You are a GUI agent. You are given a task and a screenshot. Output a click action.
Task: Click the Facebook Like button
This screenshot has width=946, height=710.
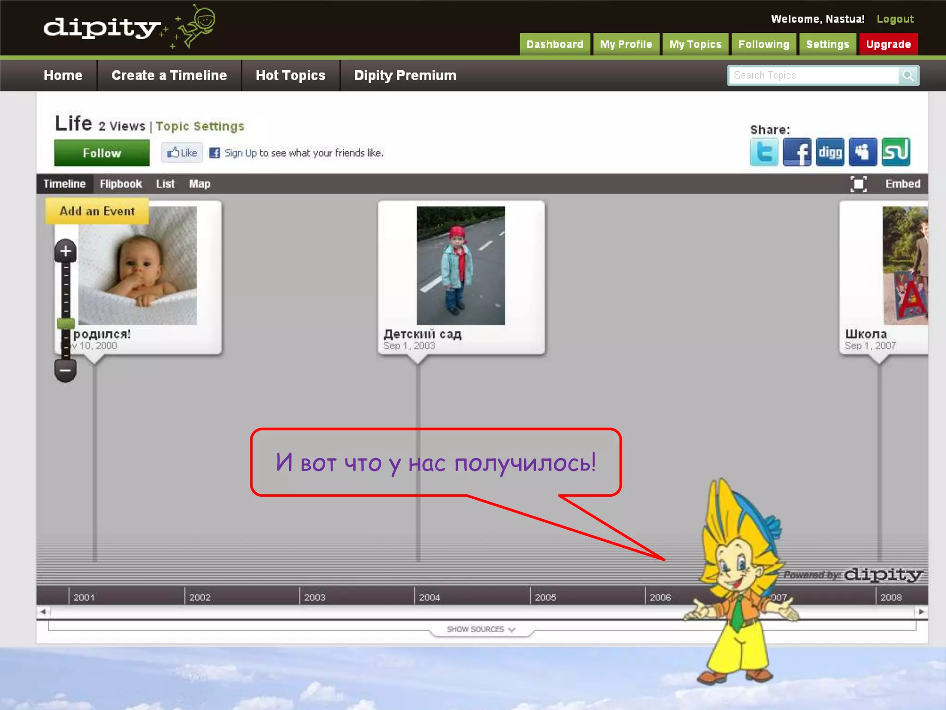tap(182, 153)
